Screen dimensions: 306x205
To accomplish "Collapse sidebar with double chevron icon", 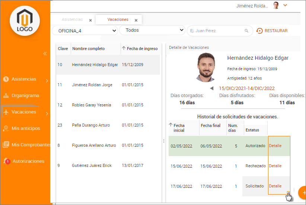I will pyautogui.click(x=45, y=54).
